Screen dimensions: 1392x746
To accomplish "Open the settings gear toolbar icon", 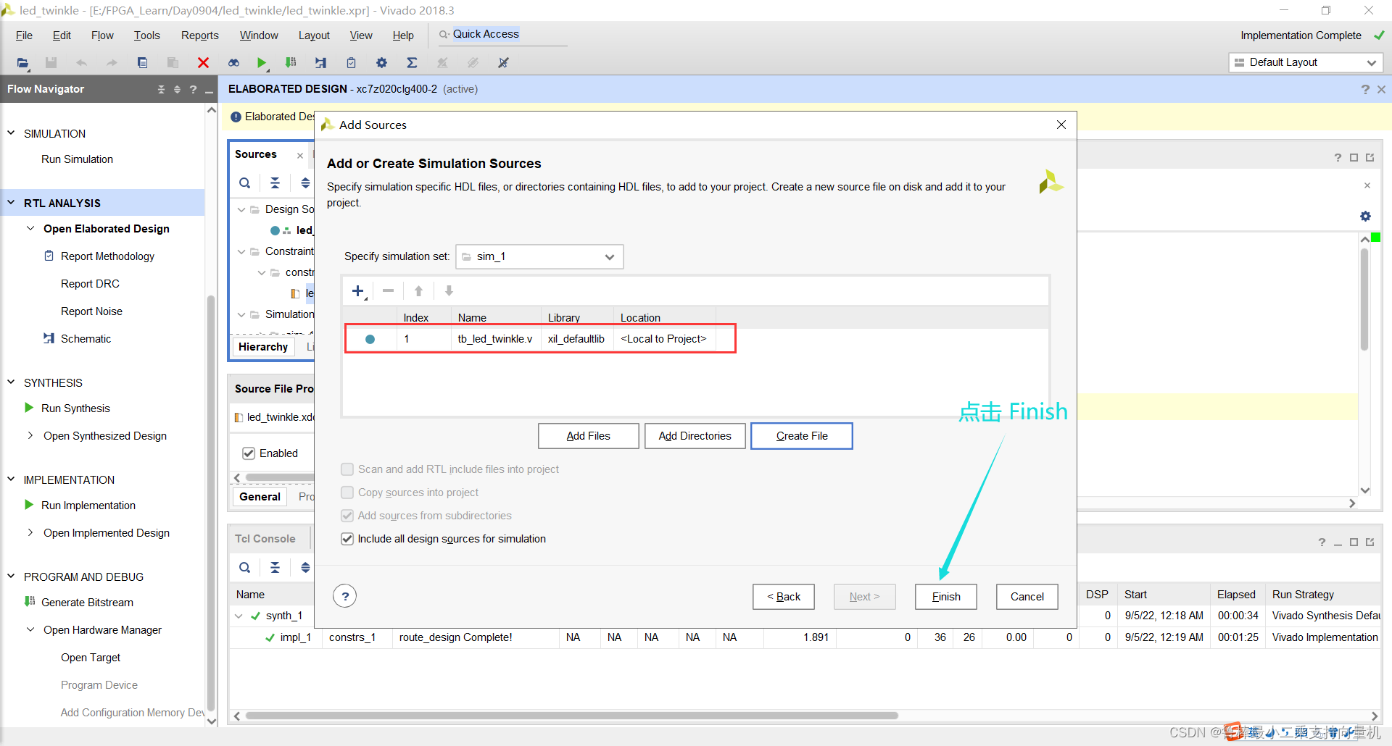I will tap(381, 63).
